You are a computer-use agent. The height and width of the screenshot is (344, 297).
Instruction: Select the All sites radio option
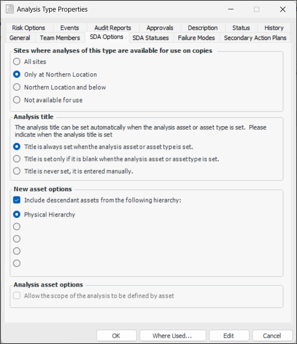coord(17,62)
